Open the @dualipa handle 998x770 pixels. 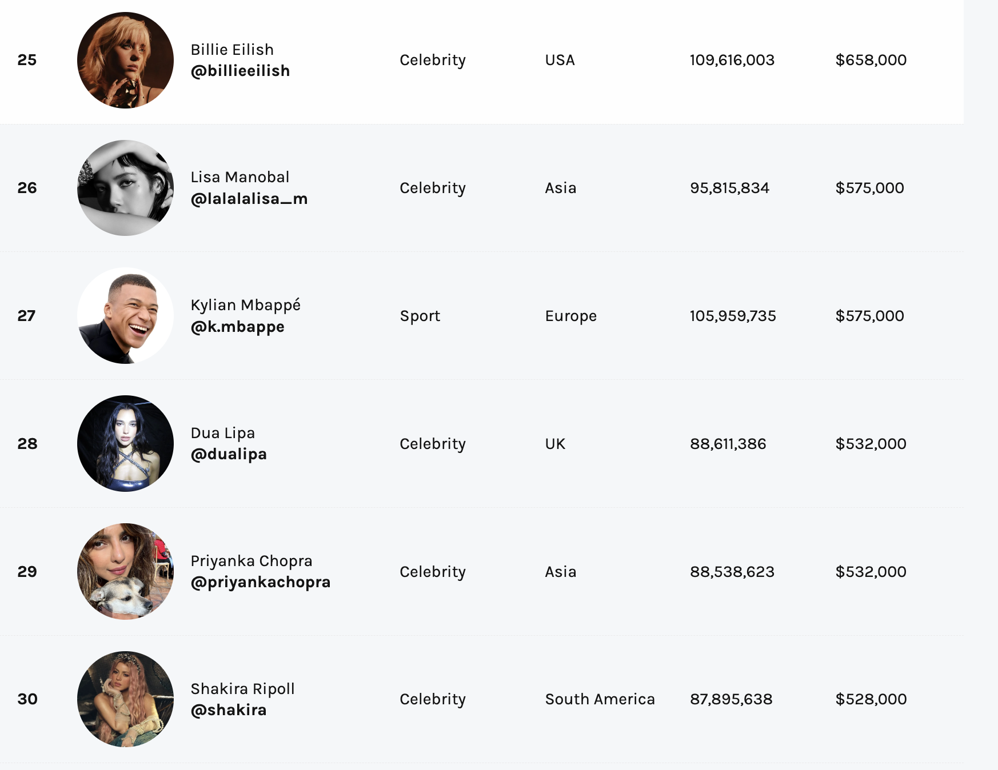(229, 454)
